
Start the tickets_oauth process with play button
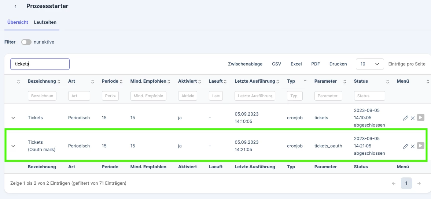[421, 146]
